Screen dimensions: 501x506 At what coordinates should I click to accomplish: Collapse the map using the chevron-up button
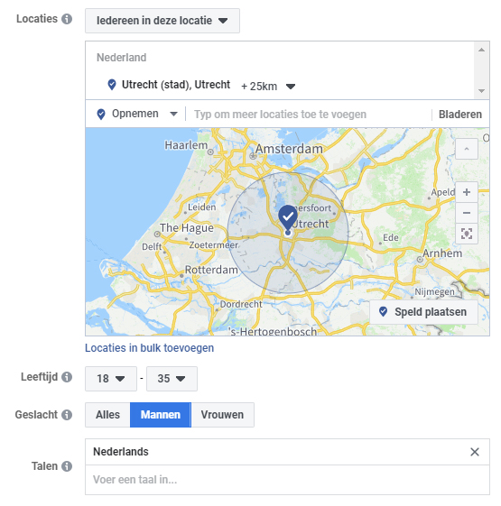coord(467,149)
